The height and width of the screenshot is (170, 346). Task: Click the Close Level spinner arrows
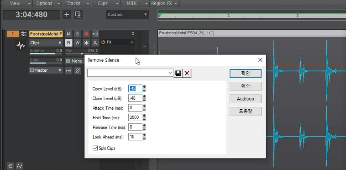point(144,98)
